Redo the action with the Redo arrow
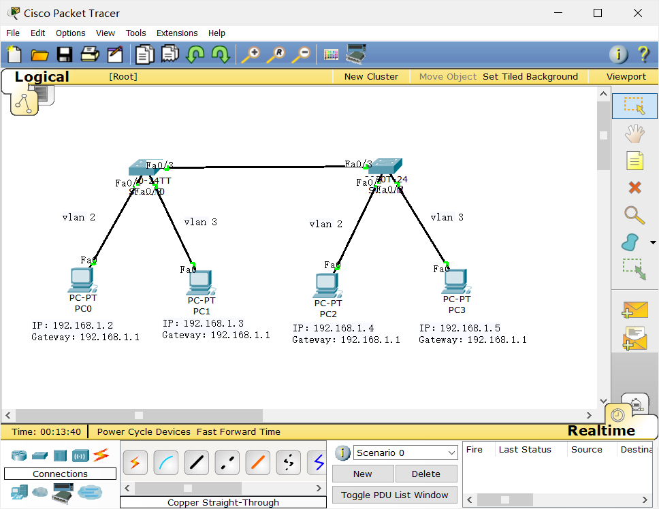659x509 pixels. pos(220,54)
